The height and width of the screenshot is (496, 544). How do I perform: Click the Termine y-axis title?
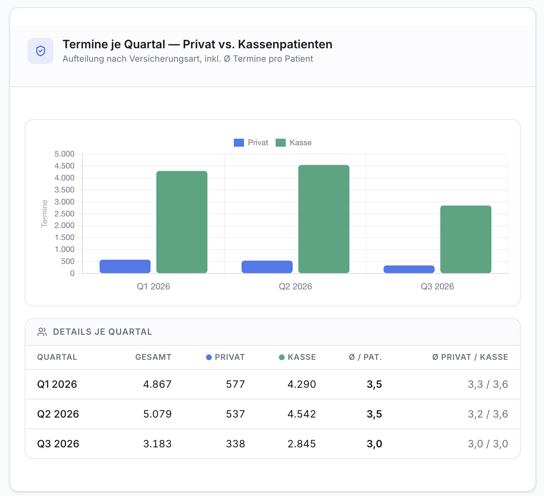tap(45, 214)
